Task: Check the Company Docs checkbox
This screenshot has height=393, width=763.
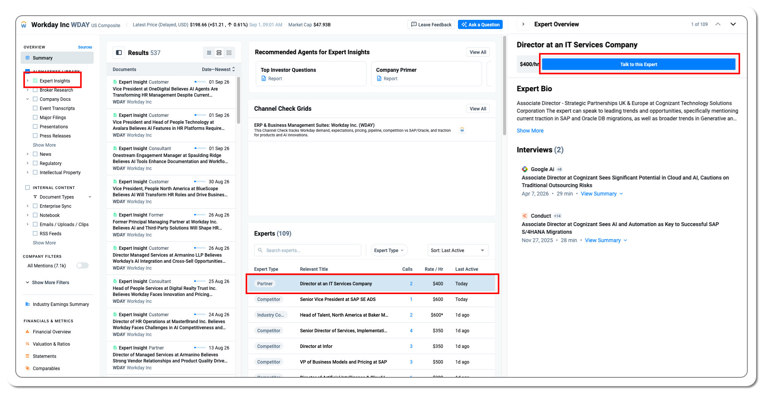Action: click(35, 99)
